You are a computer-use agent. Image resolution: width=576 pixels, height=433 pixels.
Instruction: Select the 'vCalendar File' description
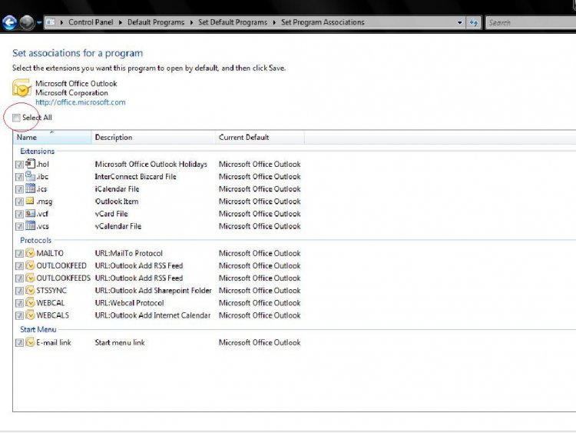click(x=118, y=226)
